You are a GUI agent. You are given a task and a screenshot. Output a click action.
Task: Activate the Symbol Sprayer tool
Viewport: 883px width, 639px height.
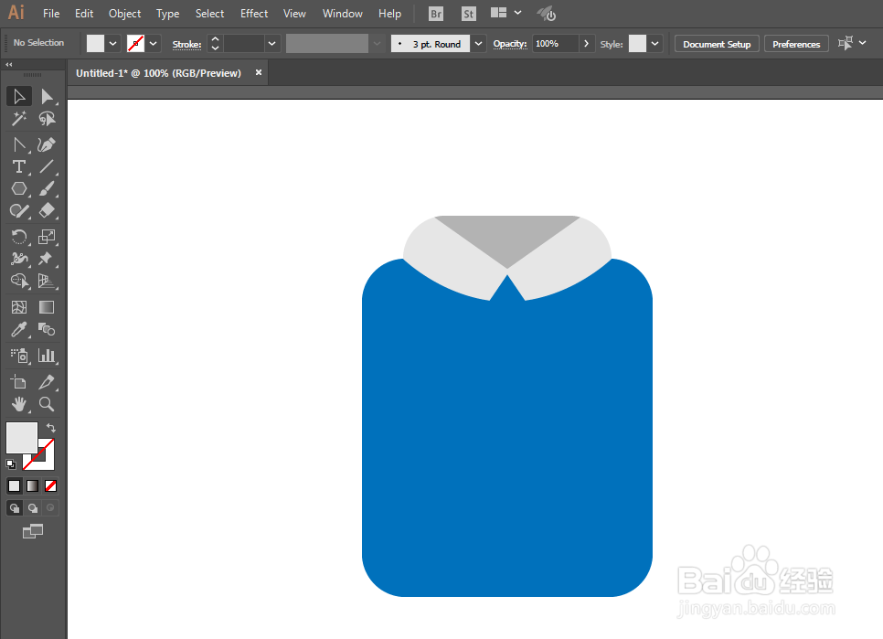(x=19, y=356)
